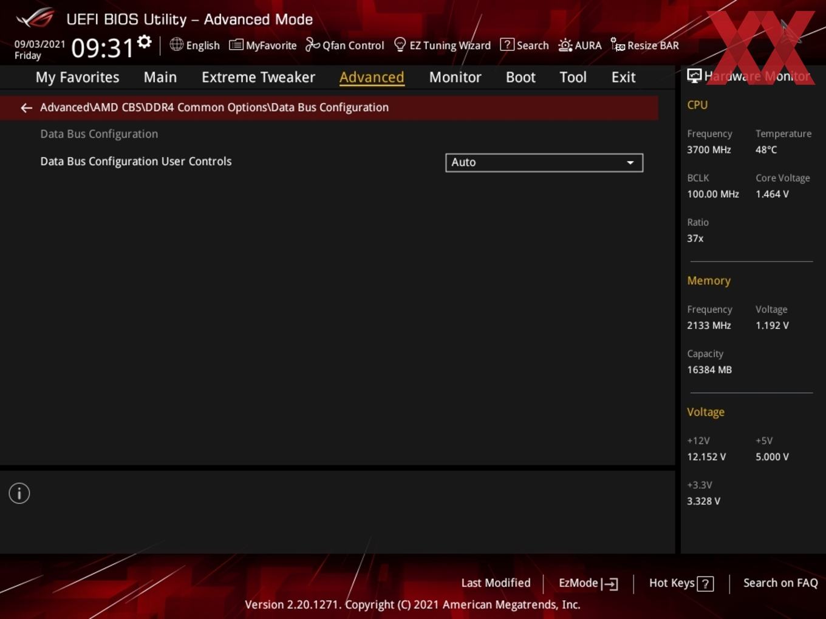Open Data Bus Configuration User Controls dropdown

(x=544, y=163)
